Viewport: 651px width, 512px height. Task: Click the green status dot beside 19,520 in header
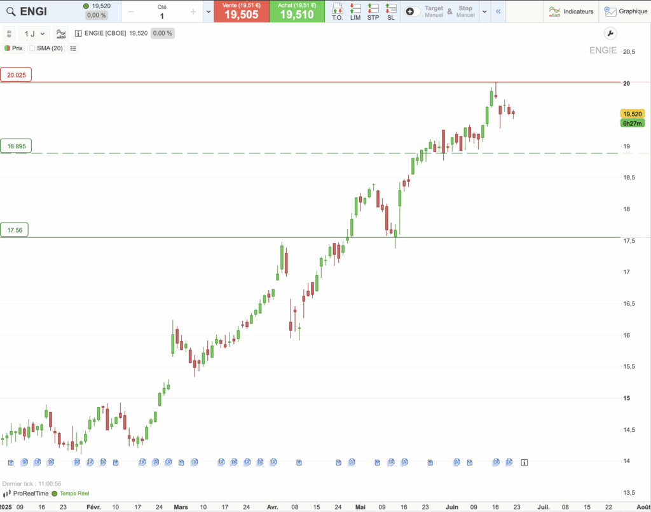86,6
